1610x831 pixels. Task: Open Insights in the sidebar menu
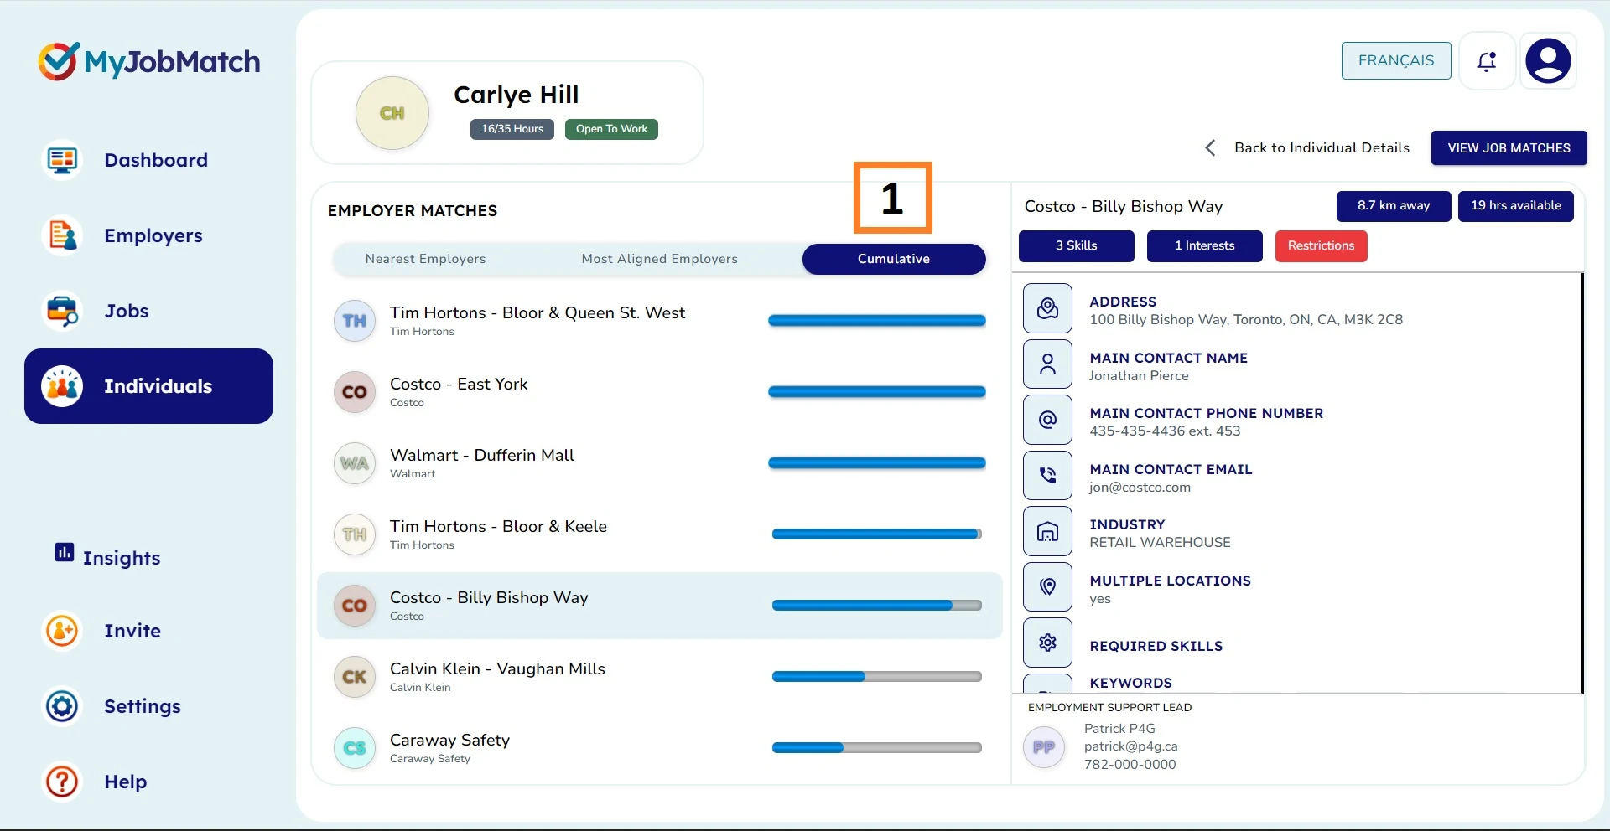(x=122, y=558)
